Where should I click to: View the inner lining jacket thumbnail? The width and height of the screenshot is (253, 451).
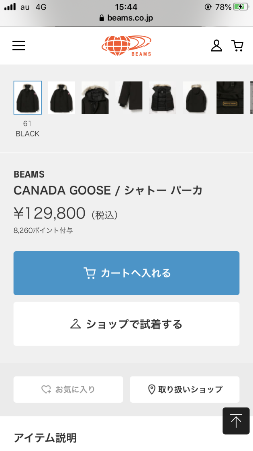pos(163,98)
